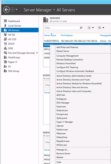Open the navigation history dropdown arrow
The height and width of the screenshot is (164, 111).
(16, 10)
